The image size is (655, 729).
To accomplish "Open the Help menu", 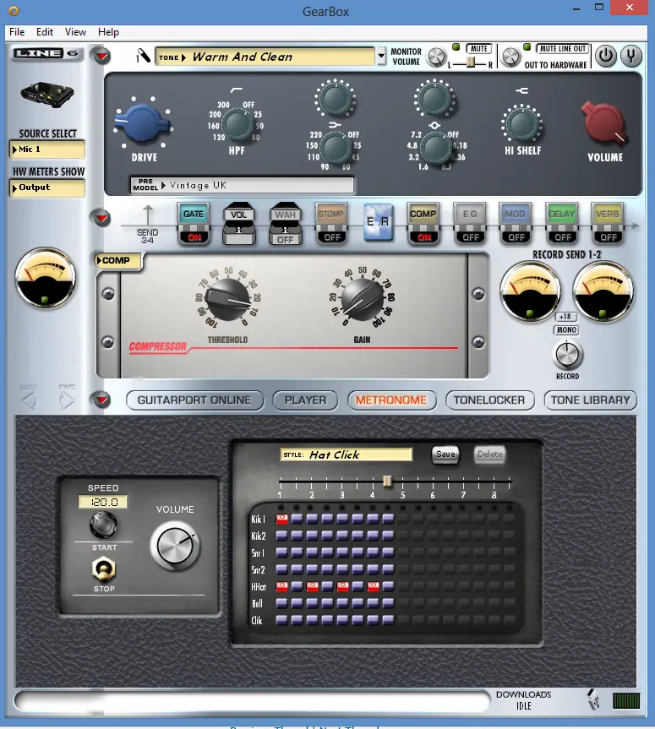I will (108, 32).
